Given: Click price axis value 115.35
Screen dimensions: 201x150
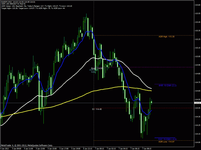Looking at the screenshot, I should pos(197,31).
